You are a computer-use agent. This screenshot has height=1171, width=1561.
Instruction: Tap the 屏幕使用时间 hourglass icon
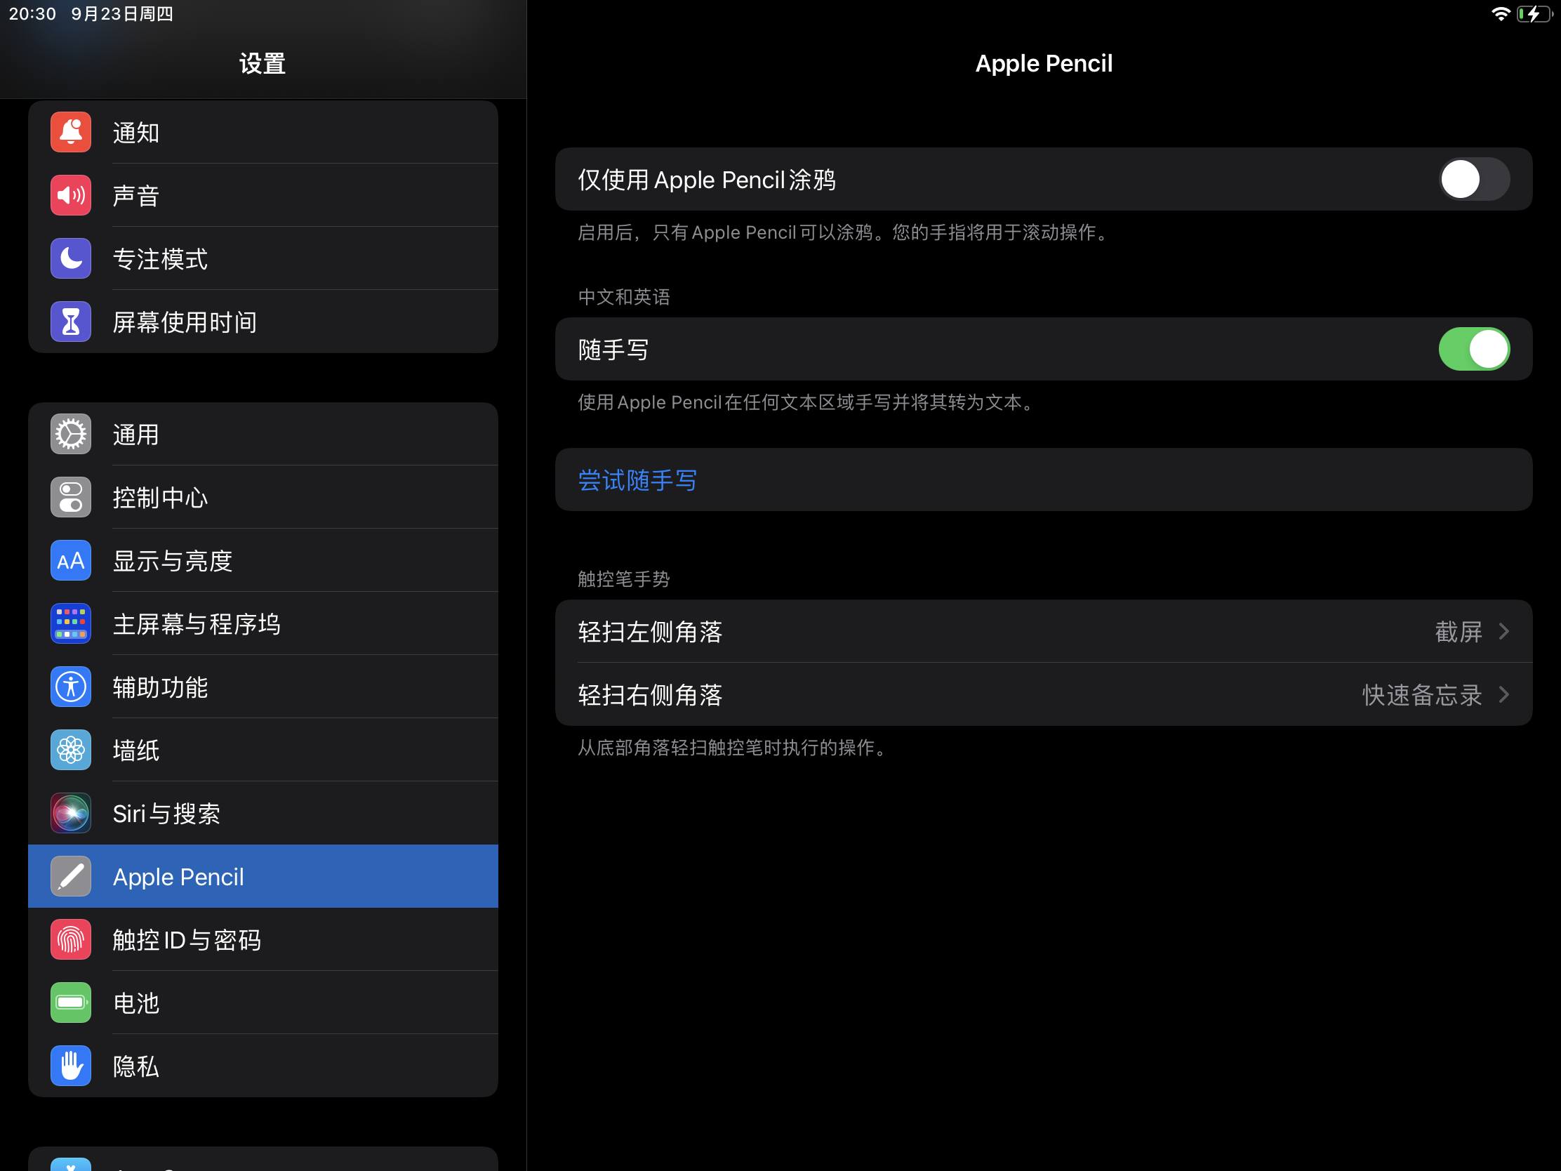(71, 322)
